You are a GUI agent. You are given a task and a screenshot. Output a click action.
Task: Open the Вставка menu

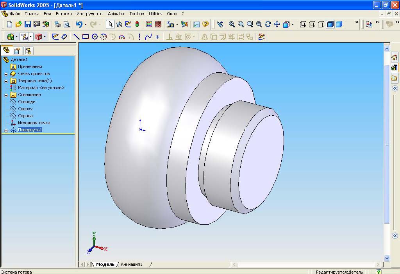click(64, 14)
